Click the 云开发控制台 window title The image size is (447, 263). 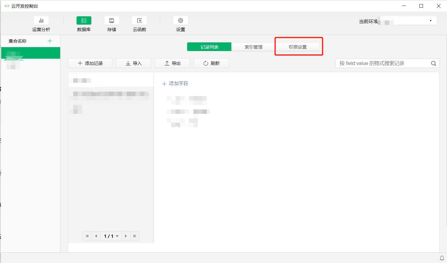tap(25, 6)
